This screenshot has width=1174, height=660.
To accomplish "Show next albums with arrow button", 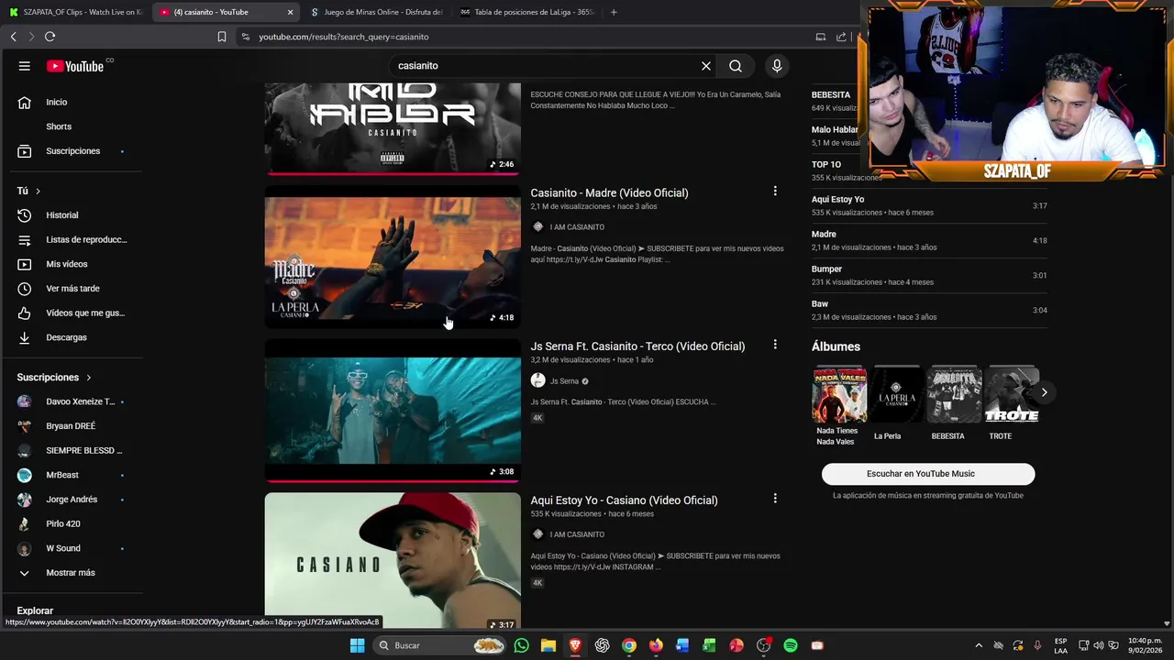I will 1044,392.
